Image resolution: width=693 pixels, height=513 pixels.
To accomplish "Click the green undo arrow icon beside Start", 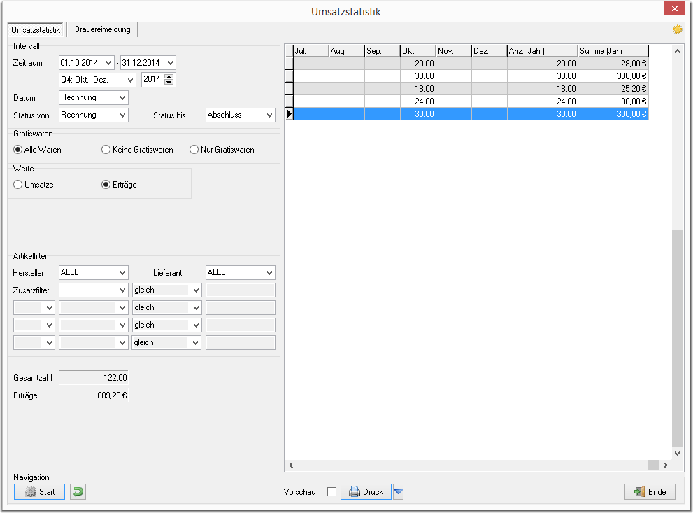I will coord(78,491).
